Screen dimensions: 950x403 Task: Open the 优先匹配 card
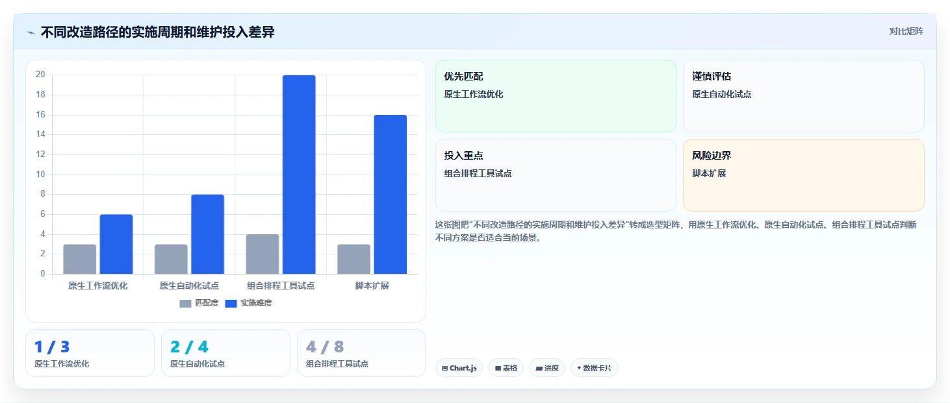pyautogui.click(x=556, y=96)
